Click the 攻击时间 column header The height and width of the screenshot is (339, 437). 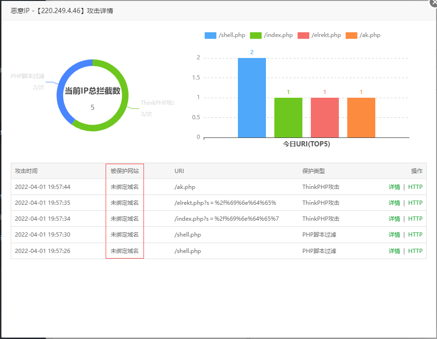tap(26, 171)
